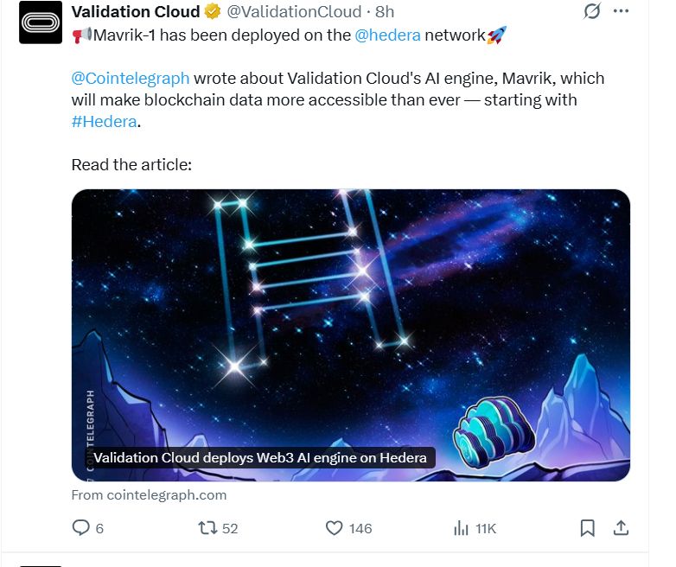Open the three-dot More options menu
676x567 pixels.
click(x=621, y=12)
